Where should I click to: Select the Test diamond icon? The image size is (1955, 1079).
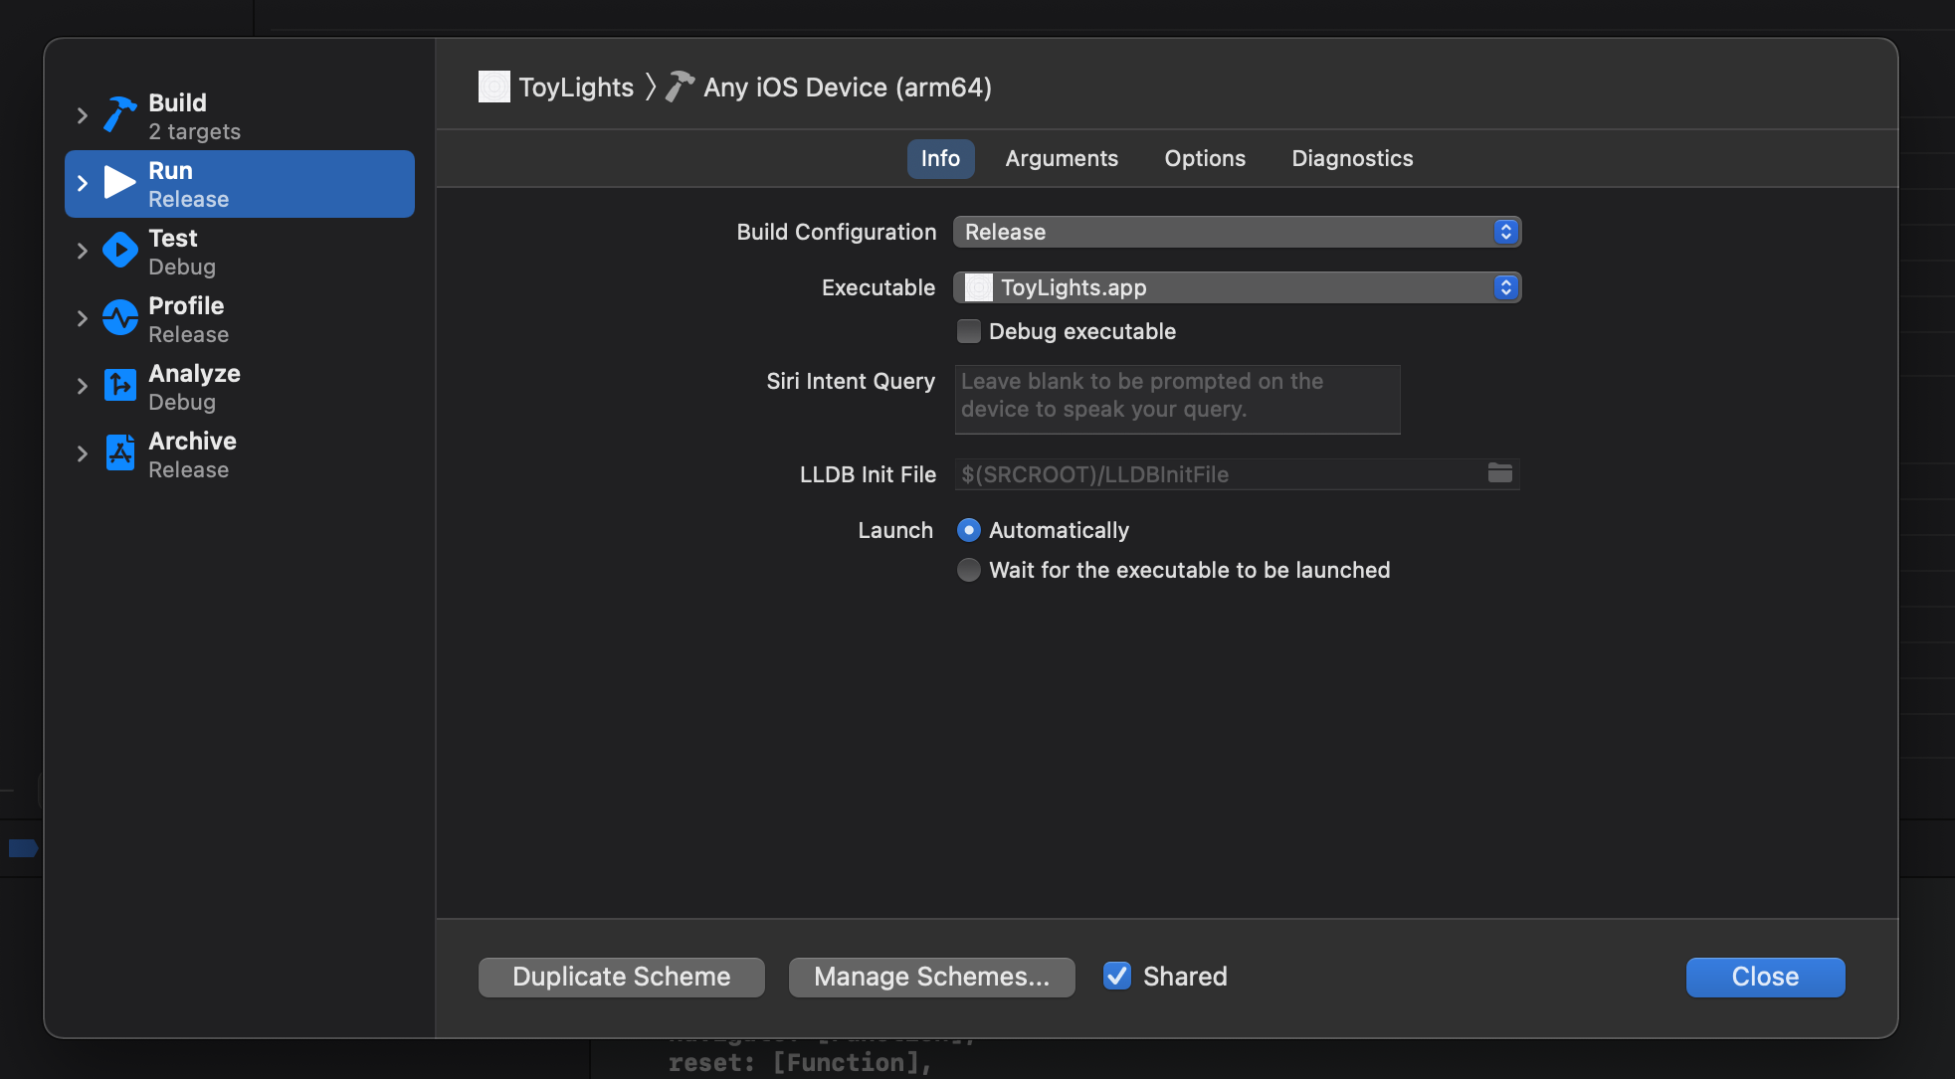(x=120, y=251)
